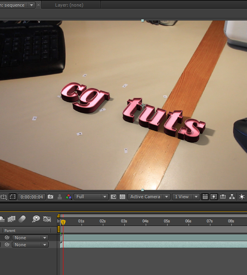Switch to the Layer: (none) tab
The height and width of the screenshot is (275, 247).
(x=69, y=5)
